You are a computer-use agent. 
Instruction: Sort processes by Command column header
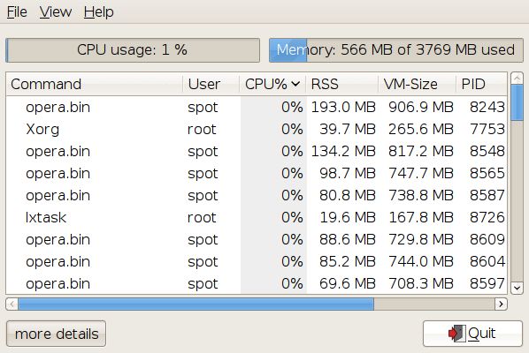tap(94, 84)
